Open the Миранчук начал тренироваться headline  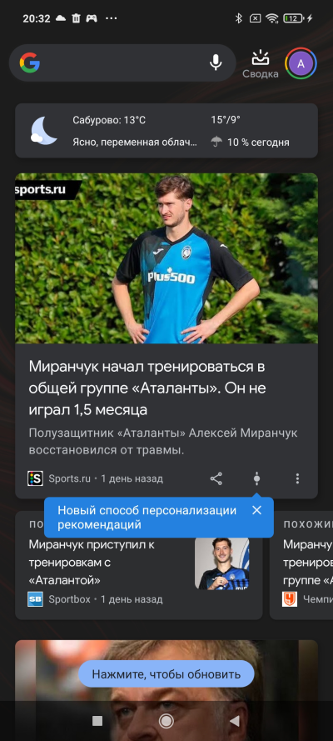[147, 388]
